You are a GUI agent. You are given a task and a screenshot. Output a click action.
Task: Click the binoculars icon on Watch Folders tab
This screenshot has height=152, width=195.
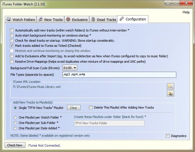[x=9, y=19]
